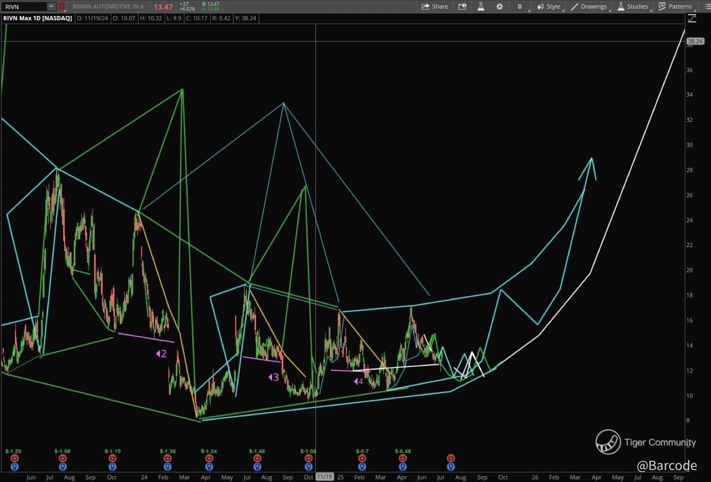Open the D timeframe dropdown
Viewport: 711px width, 482px height.
tap(520, 6)
